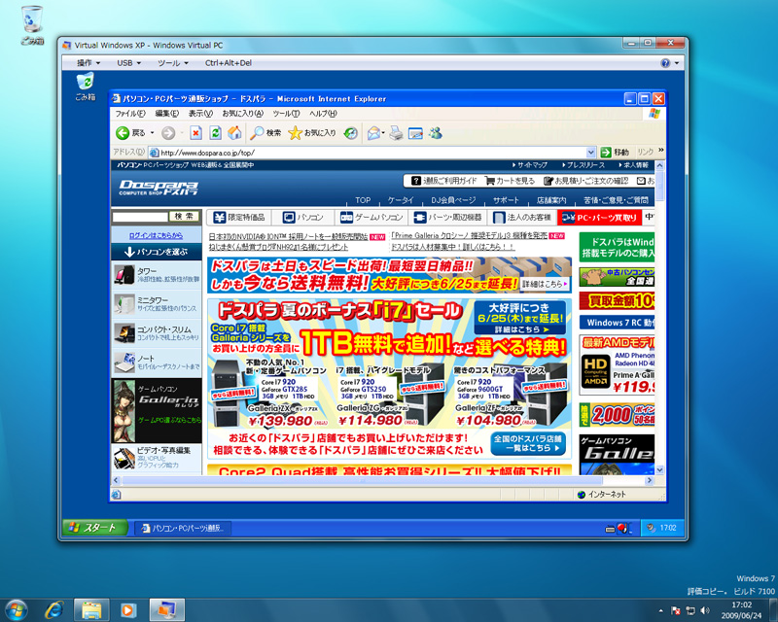This screenshot has width=778, height=622.
Task: Expand the 操作 dropdown in Virtual PC
Action: 88,62
